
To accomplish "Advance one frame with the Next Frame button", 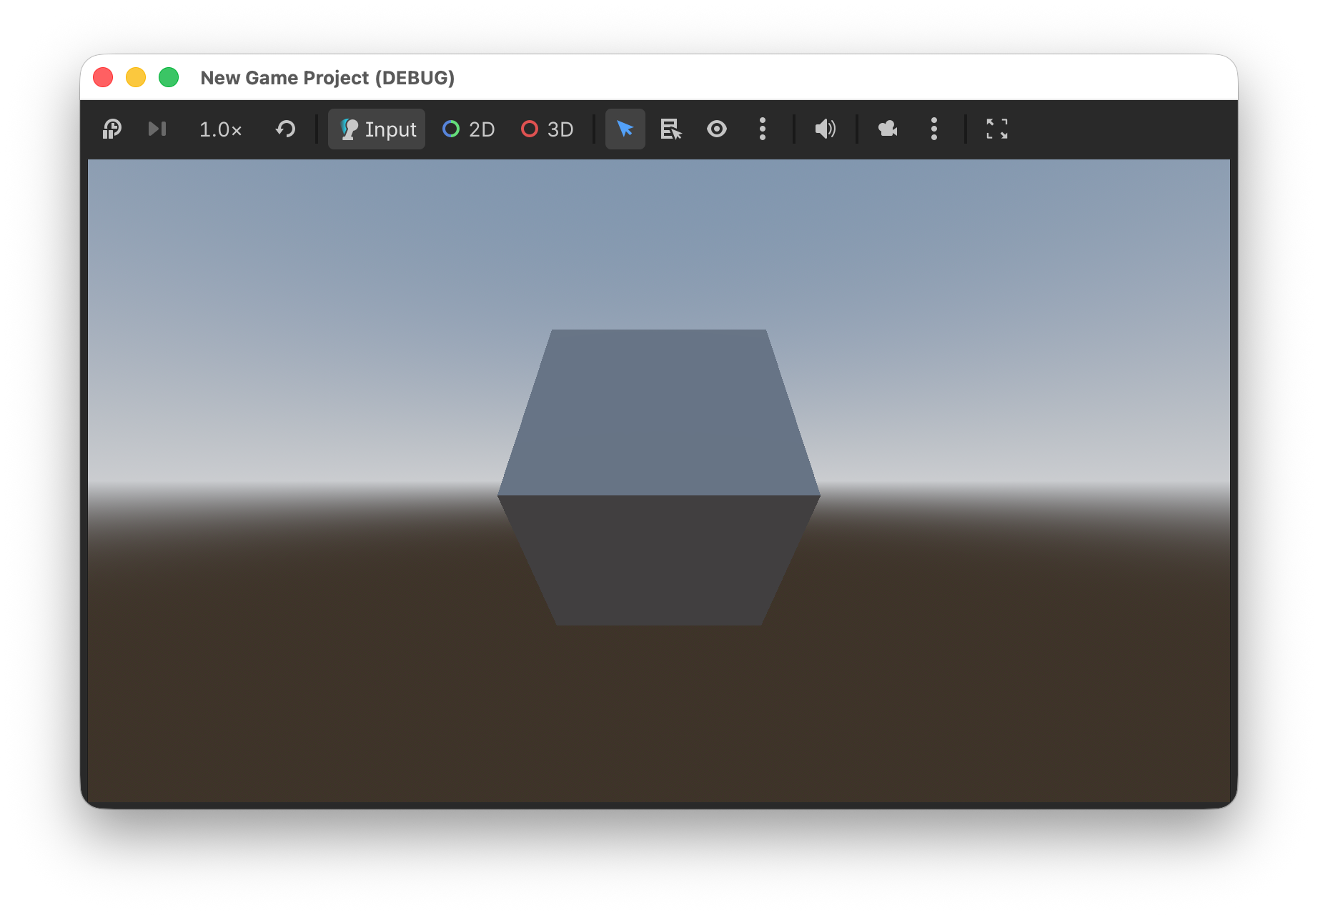I will 157,129.
